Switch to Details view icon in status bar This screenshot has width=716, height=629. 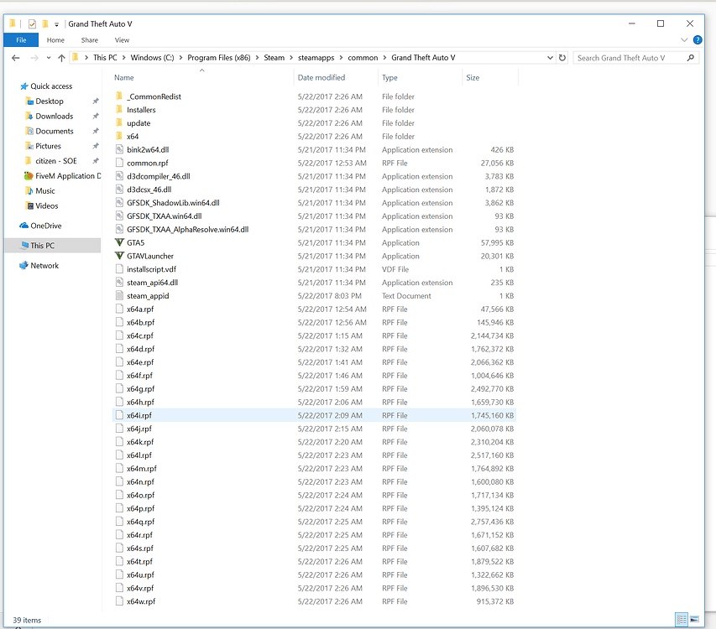tap(682, 620)
